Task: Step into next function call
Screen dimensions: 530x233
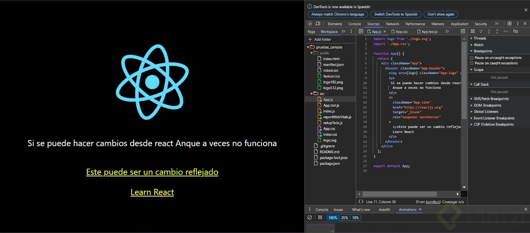Action: [x=489, y=31]
